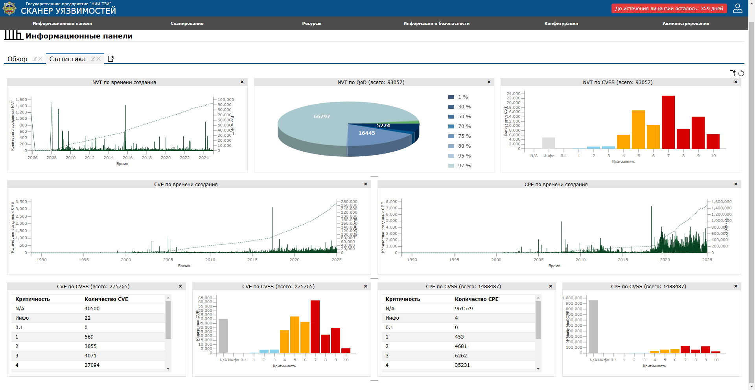Viewport: 755px width, 390px height.
Task: Click the scanner emblem logo
Action: click(x=9, y=8)
